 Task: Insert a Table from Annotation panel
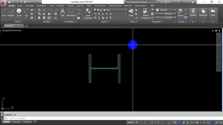78,18
